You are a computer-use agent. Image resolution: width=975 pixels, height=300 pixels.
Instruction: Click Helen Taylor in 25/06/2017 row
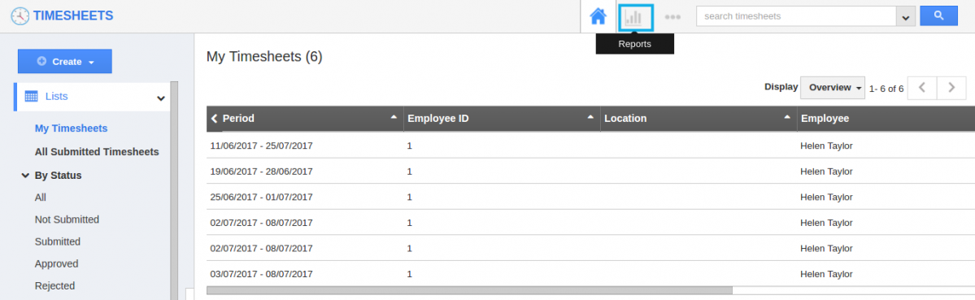pos(825,197)
